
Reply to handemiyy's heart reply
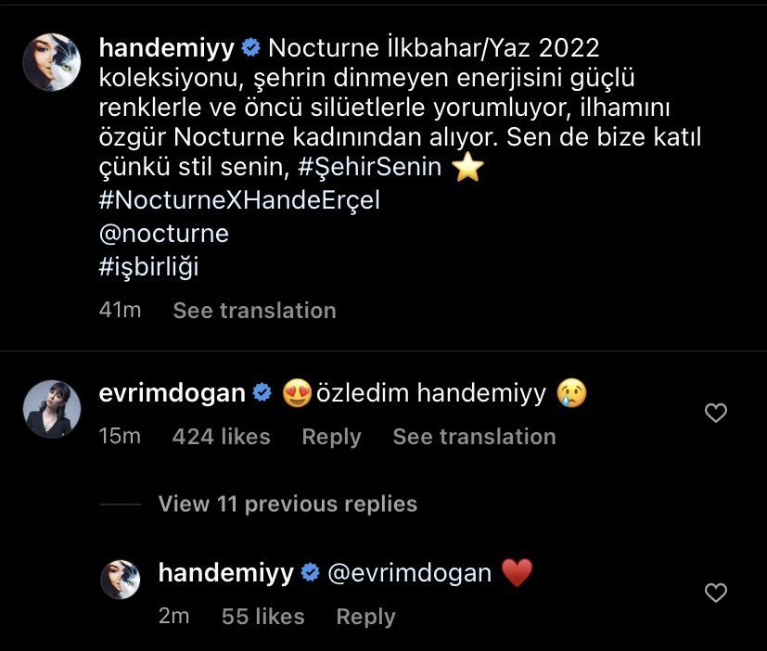click(365, 617)
